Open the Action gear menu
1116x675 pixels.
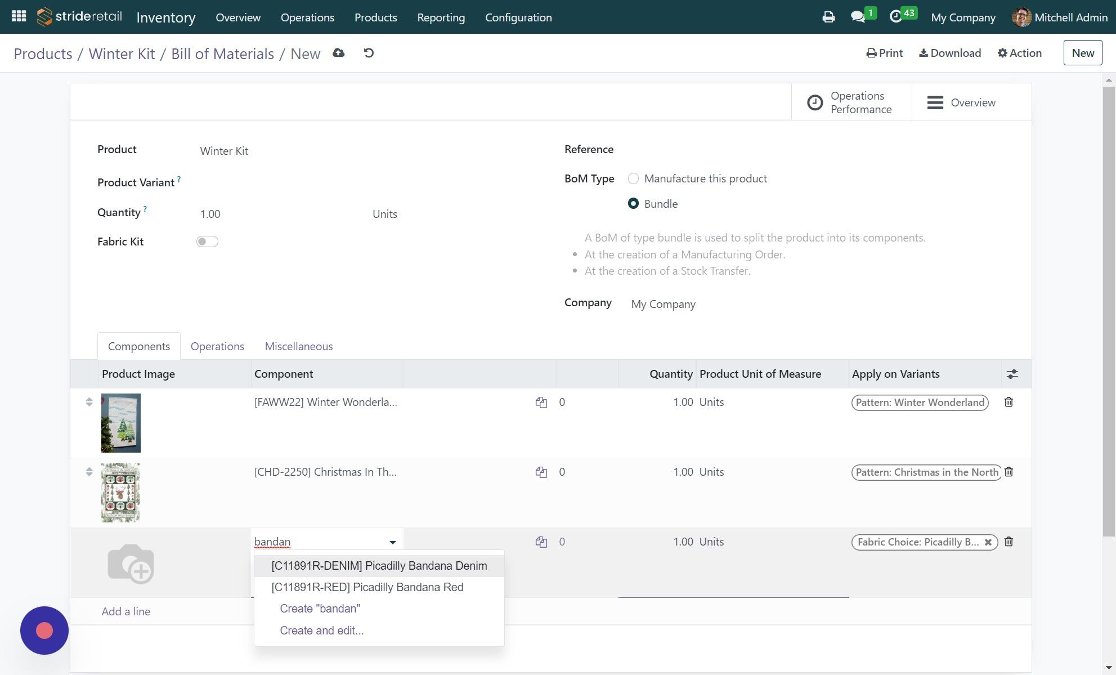pos(1019,53)
